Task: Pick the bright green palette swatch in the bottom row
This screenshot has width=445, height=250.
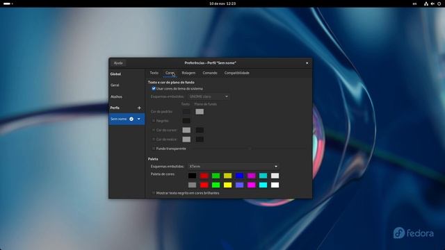Action: coord(216,185)
